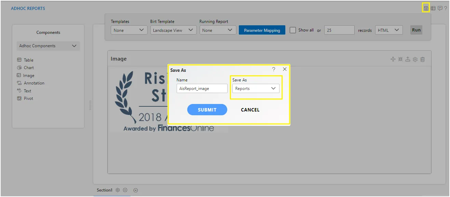Click the Components panel heading
Image resolution: width=450 pixels, height=197 pixels.
[x=48, y=32]
